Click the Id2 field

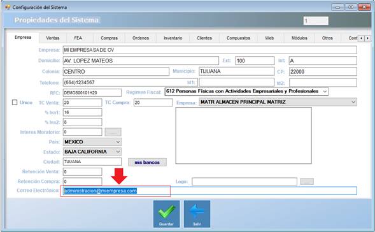pyautogui.click(x=323, y=82)
